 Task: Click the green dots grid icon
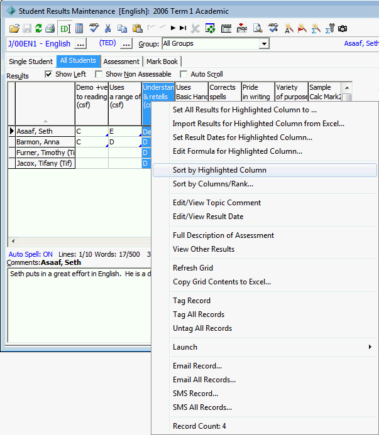coord(211,28)
